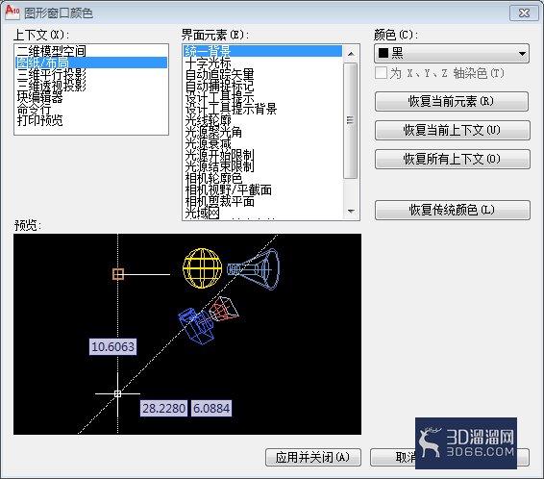The height and width of the screenshot is (479, 544).
Task: Select 设计工具提示背景 interface element
Action: pyautogui.click(x=262, y=109)
